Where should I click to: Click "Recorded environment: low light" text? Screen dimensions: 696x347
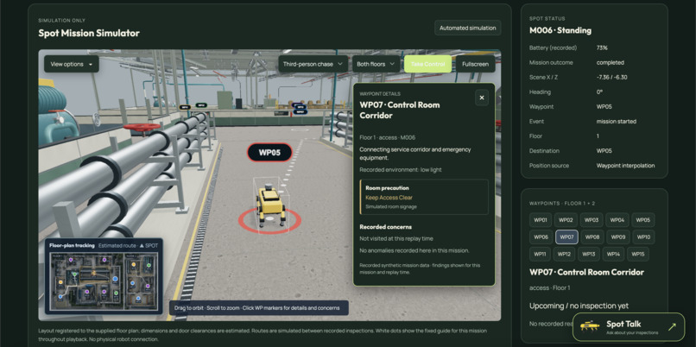tap(401, 170)
